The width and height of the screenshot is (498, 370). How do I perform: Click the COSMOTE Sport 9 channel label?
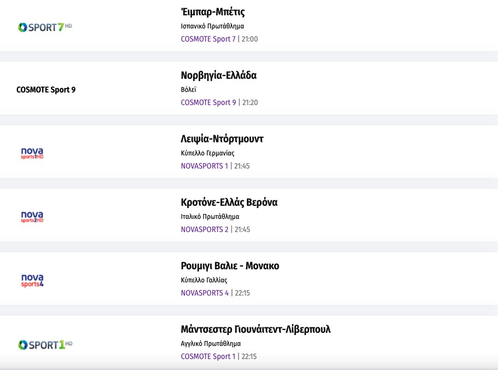point(46,90)
